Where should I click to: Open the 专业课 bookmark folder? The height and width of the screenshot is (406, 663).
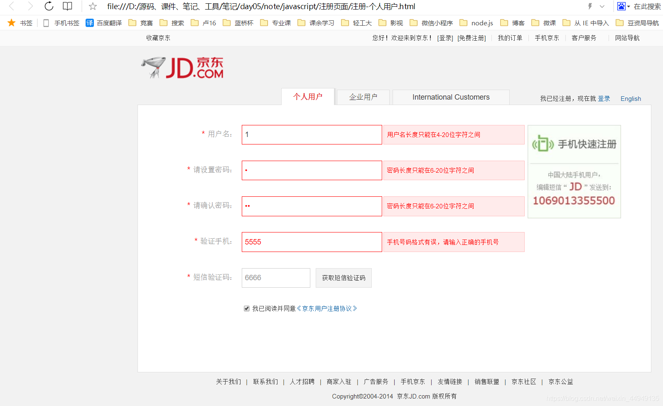[x=275, y=23]
